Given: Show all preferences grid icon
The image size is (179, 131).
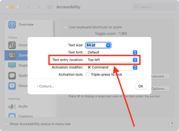Looking at the screenshot, I should (50, 7).
